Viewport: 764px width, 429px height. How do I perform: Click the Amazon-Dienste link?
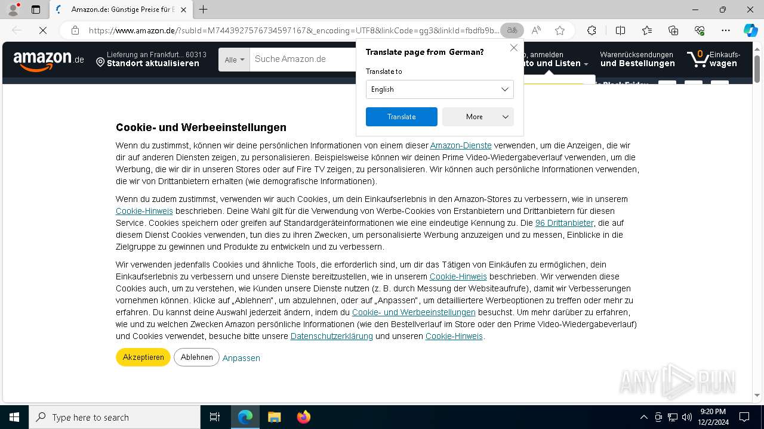click(461, 145)
